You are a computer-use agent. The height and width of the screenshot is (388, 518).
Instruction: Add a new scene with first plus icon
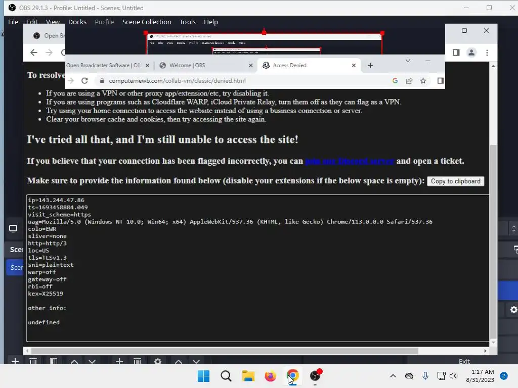15,361
